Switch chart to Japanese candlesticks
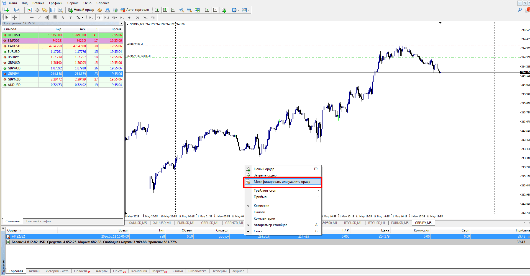Screen dimensions: 530x276 (x=165, y=10)
